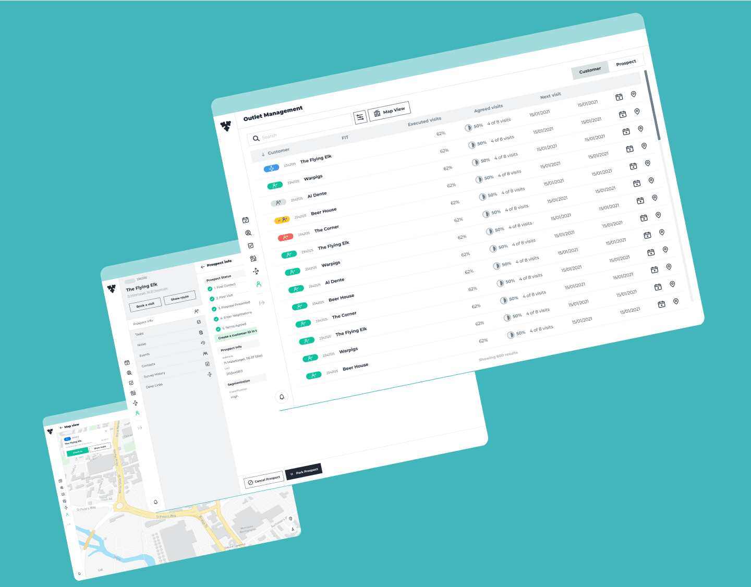Open the Survey History menu item
The height and width of the screenshot is (587, 751).
pyautogui.click(x=177, y=371)
